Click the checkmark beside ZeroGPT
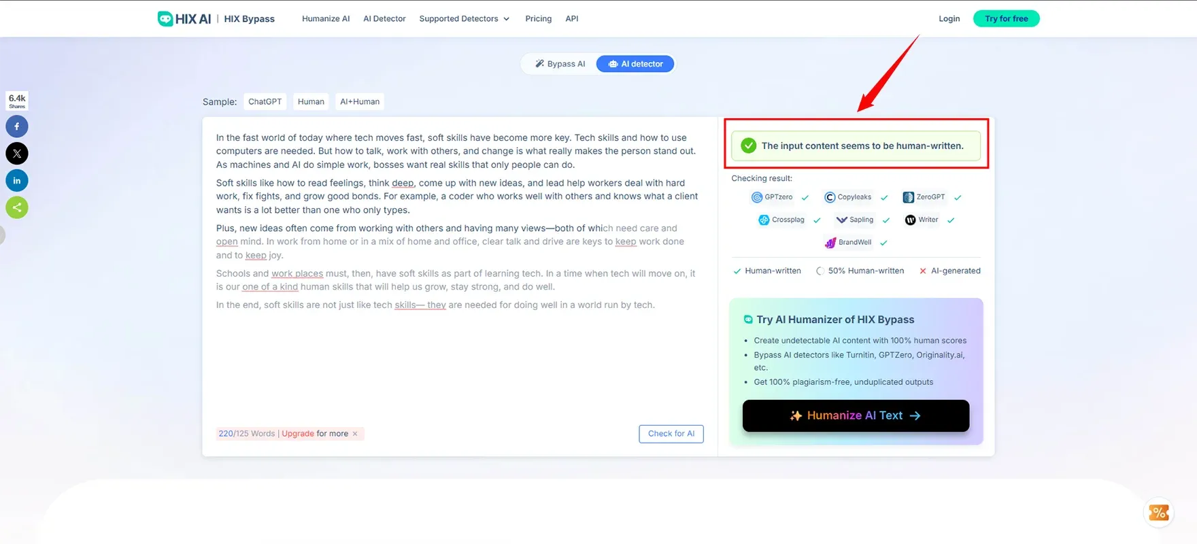1197x544 pixels. coord(958,198)
